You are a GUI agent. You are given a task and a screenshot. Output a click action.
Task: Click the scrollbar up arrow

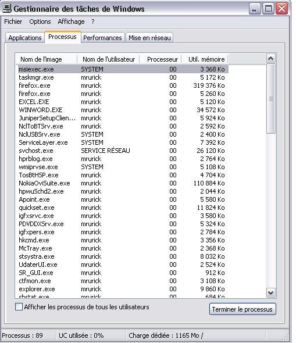coord(270,58)
